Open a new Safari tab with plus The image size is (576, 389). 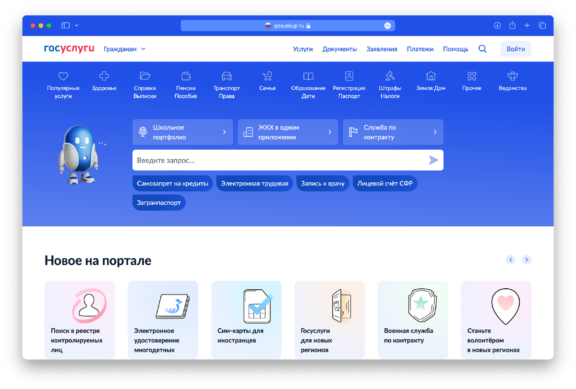(x=527, y=25)
